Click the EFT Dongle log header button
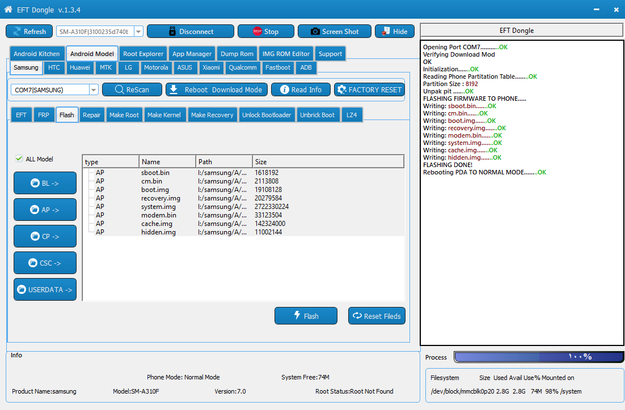The image size is (625, 410). 521,30
